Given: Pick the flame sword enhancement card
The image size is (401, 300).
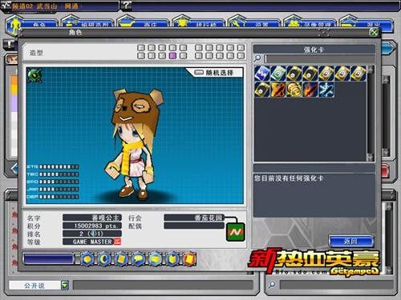Looking at the screenshot, I should [x=310, y=90].
